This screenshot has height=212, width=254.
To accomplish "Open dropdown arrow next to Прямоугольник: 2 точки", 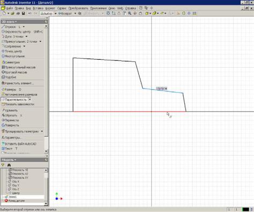I will tap(40, 42).
